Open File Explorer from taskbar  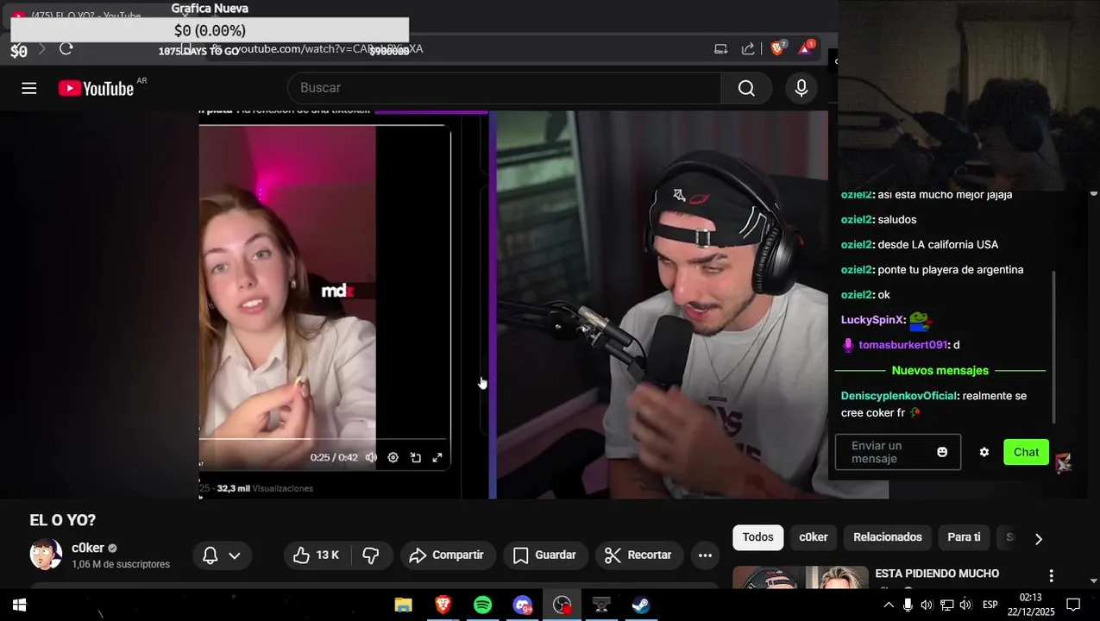[403, 605]
